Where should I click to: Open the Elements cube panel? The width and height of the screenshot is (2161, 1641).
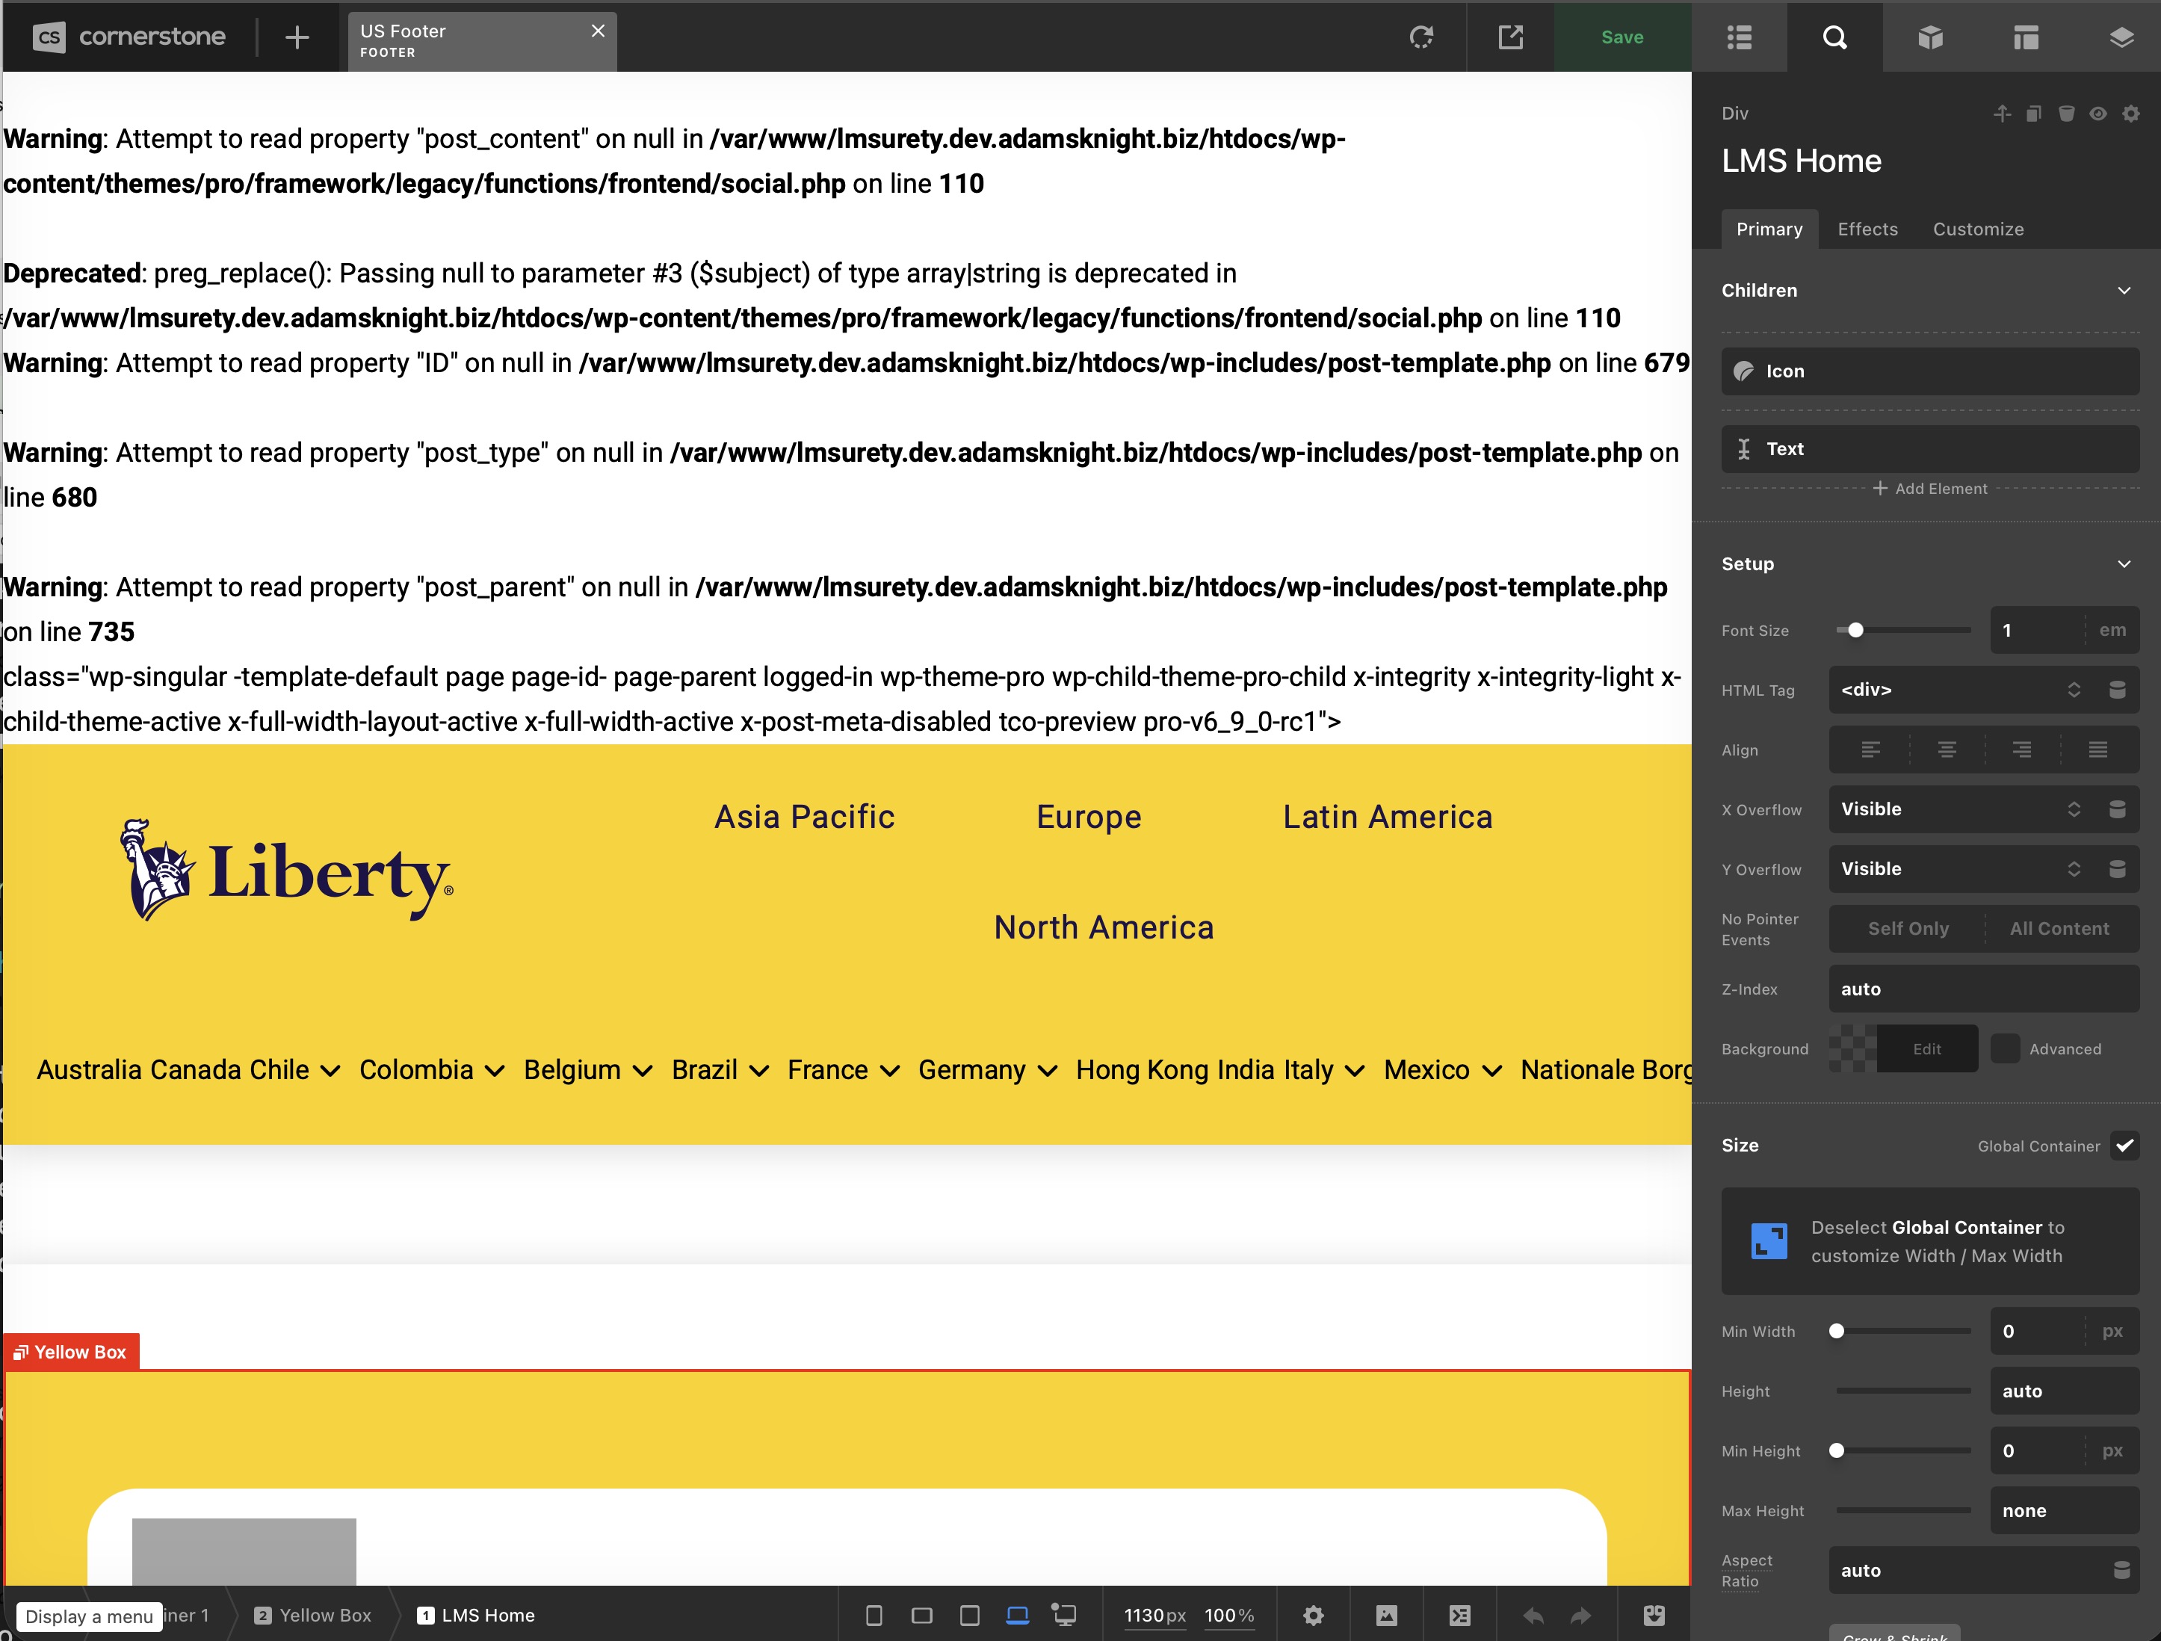[x=1930, y=37]
